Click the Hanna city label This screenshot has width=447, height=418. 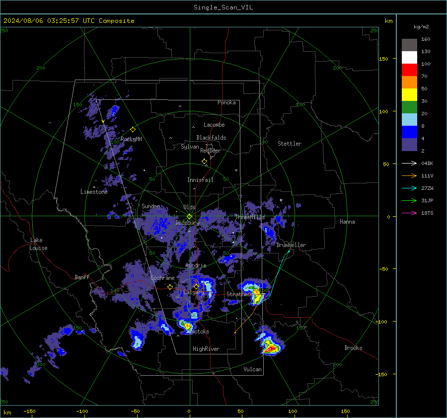click(x=347, y=222)
